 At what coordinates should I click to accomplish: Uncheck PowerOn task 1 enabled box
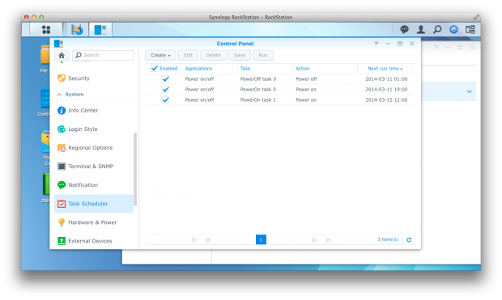coord(165,100)
